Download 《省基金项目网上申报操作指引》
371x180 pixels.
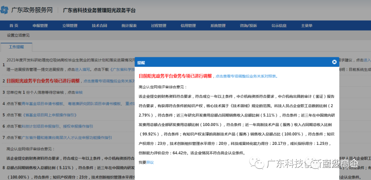(49, 115)
